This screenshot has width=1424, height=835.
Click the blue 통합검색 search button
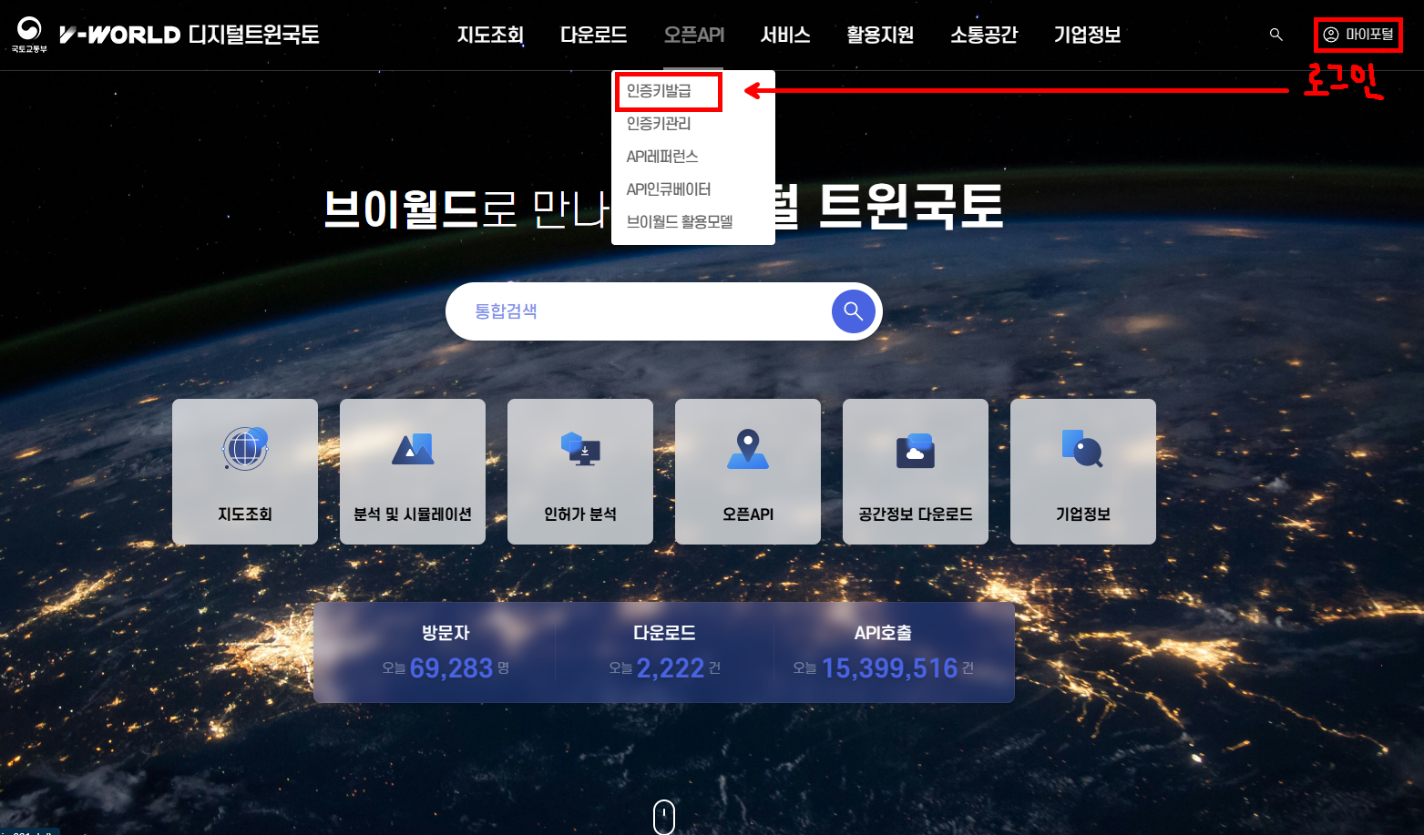[x=853, y=311]
